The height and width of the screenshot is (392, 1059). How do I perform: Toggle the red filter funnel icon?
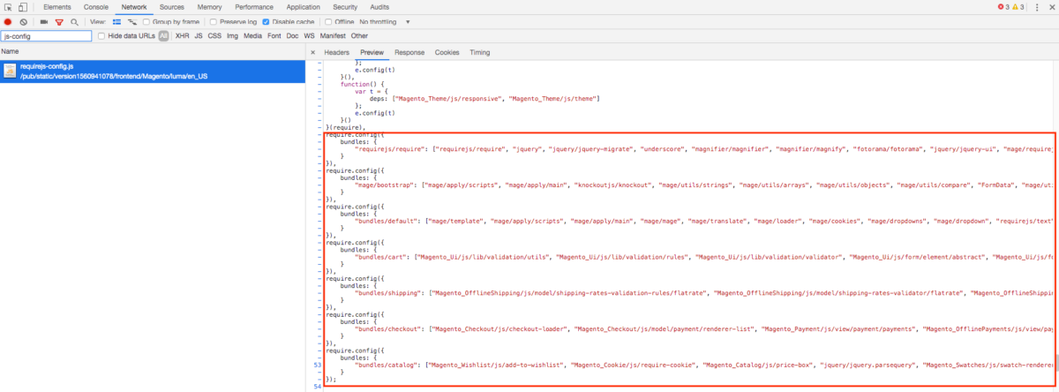point(59,21)
